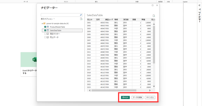This screenshot has height=106, width=202.
Task: Click the 計算 ribbon group label
Action: click(x=137, y=2)
